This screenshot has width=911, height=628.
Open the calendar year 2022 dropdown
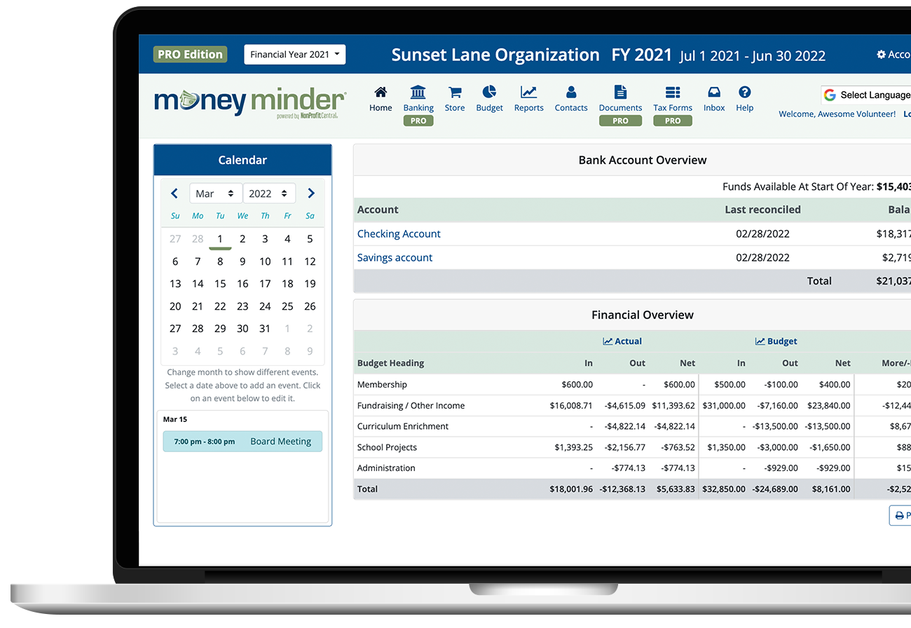click(269, 193)
